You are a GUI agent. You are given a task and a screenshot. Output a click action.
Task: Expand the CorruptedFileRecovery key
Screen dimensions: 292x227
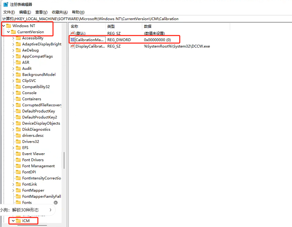13,105
